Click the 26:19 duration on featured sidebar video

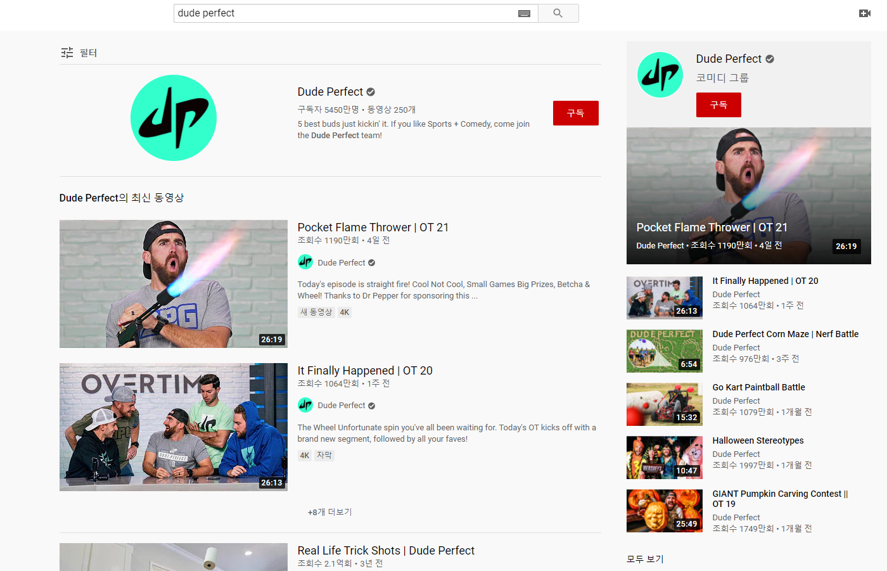[846, 247]
